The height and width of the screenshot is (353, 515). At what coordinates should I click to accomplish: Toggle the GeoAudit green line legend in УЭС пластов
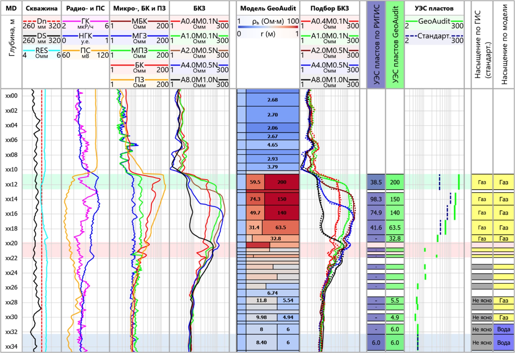434,21
